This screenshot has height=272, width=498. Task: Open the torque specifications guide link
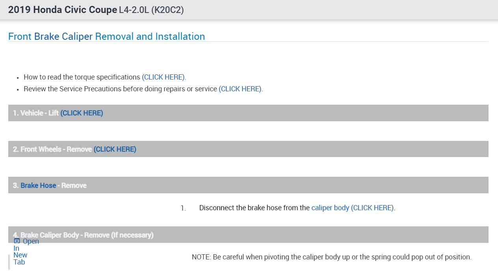164,77
